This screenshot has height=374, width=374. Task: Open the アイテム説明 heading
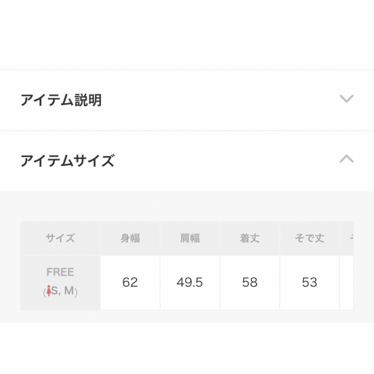coord(61,100)
